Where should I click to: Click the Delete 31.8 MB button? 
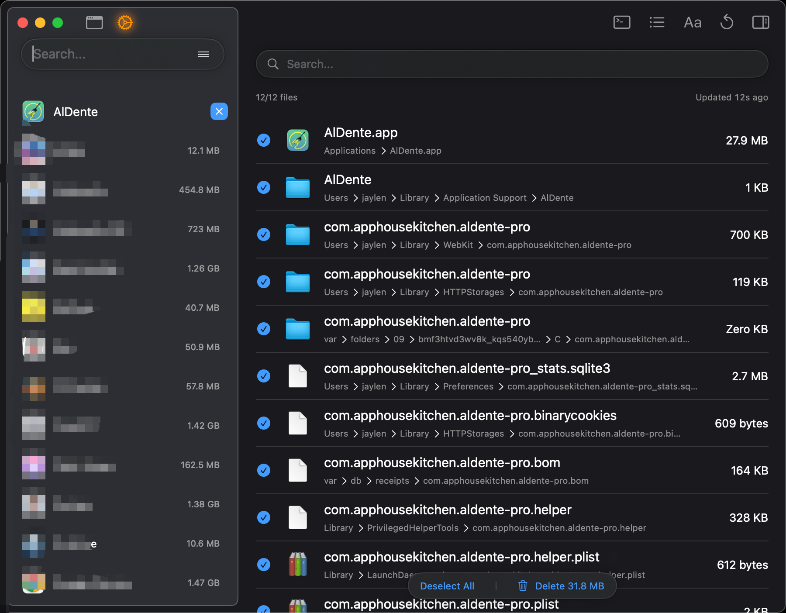561,586
